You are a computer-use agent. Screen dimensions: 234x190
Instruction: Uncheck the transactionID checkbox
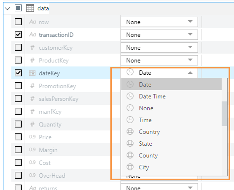pos(18,34)
